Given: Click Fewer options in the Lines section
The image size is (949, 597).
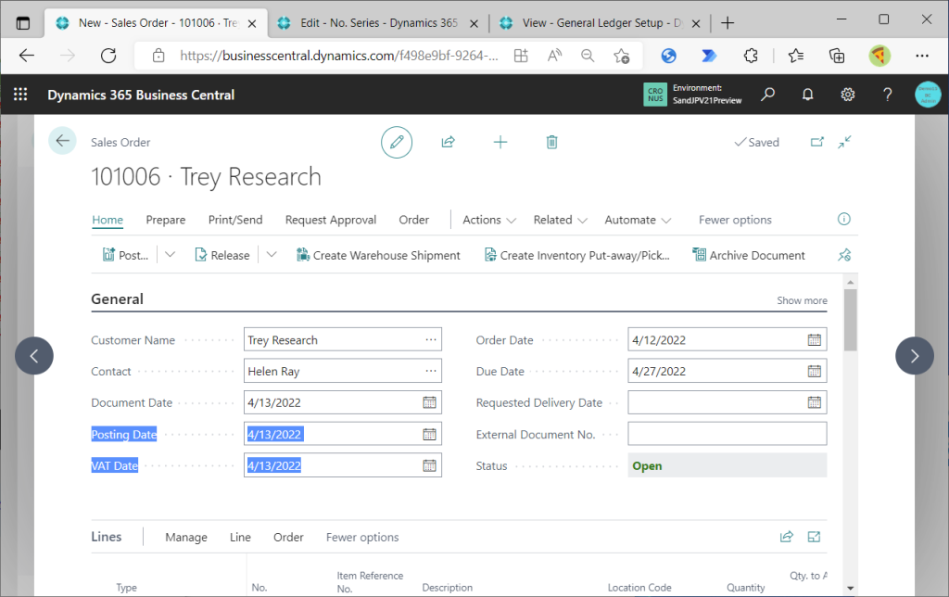Looking at the screenshot, I should pyautogui.click(x=362, y=537).
